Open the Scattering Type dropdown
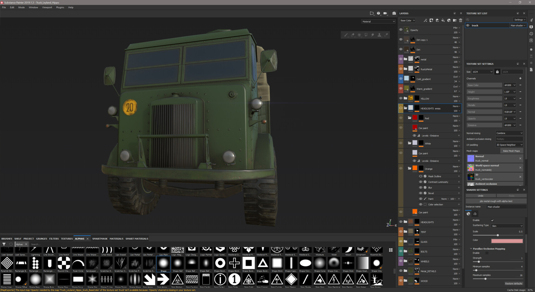This screenshot has width=535, height=292. click(x=507, y=226)
